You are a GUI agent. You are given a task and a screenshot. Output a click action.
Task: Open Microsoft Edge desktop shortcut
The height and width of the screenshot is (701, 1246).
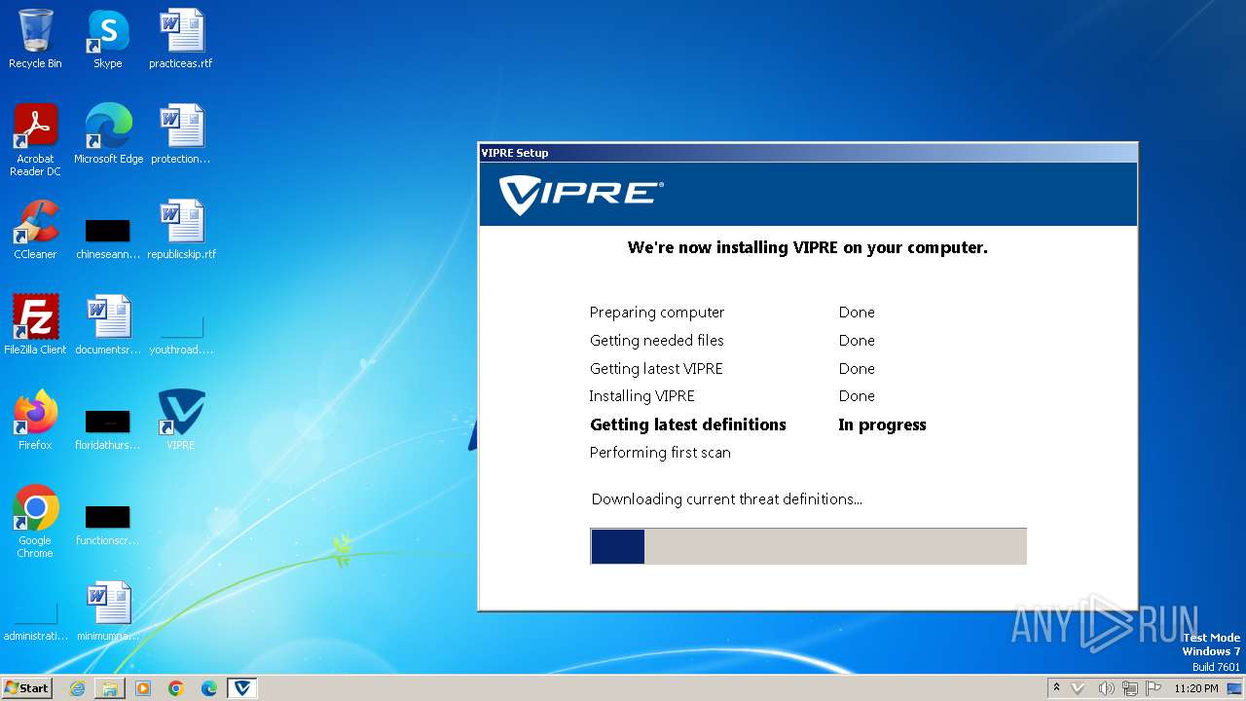(x=108, y=134)
